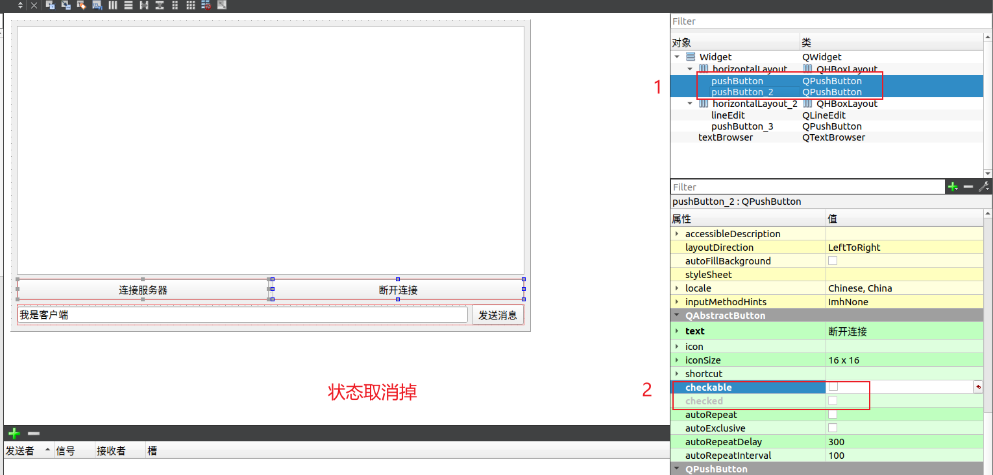Viewport: 993px width, 475px height.
Task: Enable the autoRepeat checkbox
Action: (833, 414)
